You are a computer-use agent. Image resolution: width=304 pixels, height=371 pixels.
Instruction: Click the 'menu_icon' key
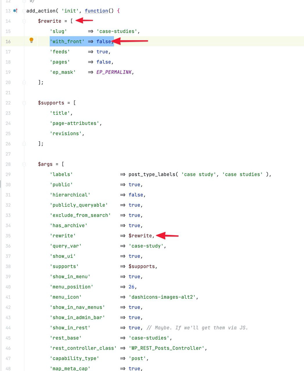click(x=66, y=297)
